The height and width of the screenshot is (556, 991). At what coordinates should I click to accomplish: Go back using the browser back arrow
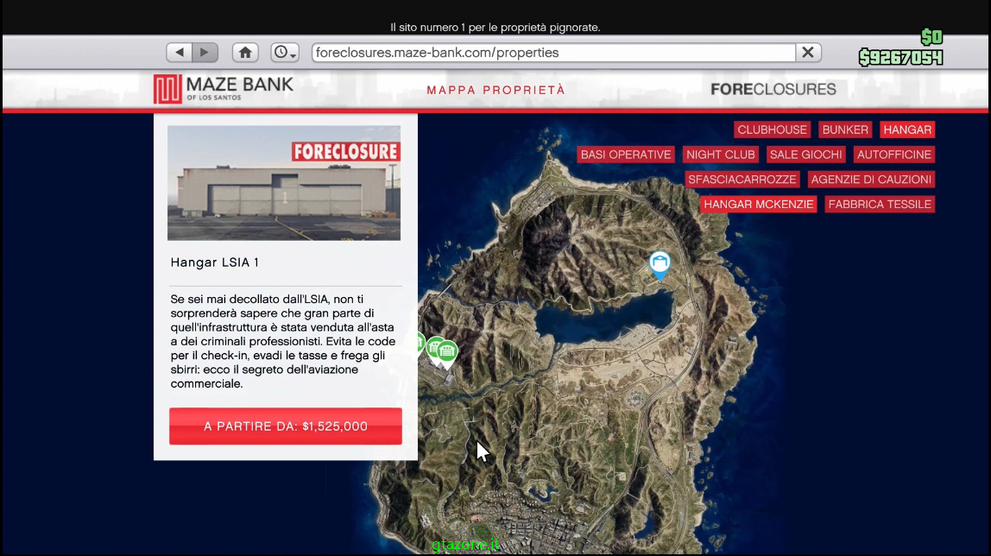point(180,53)
